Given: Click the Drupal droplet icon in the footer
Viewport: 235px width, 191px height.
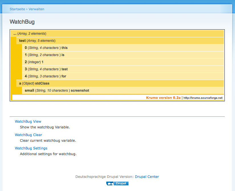Looking at the screenshot, I should 111,183.
